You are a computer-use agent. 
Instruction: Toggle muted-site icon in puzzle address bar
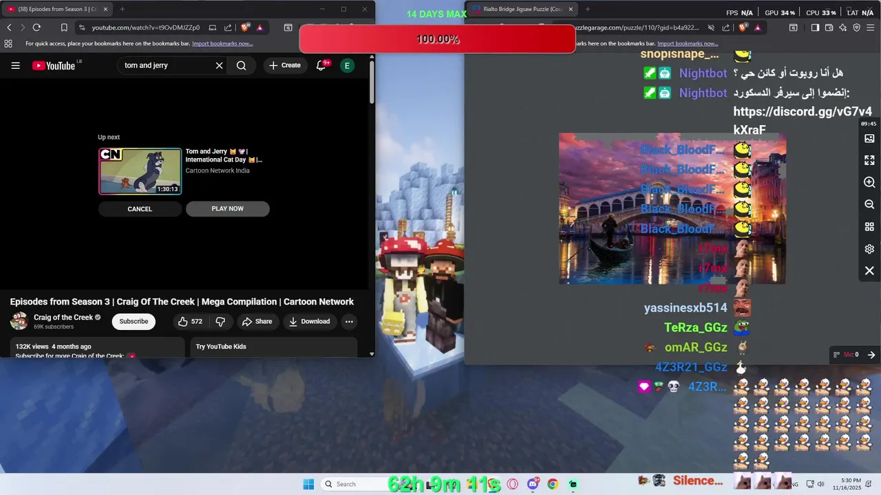coord(711,27)
